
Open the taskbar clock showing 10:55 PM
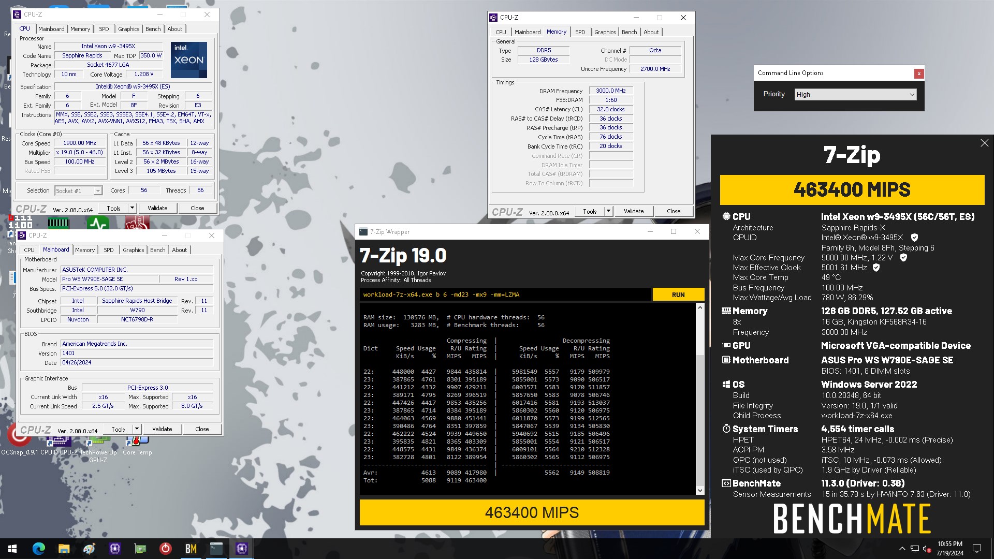click(950, 549)
